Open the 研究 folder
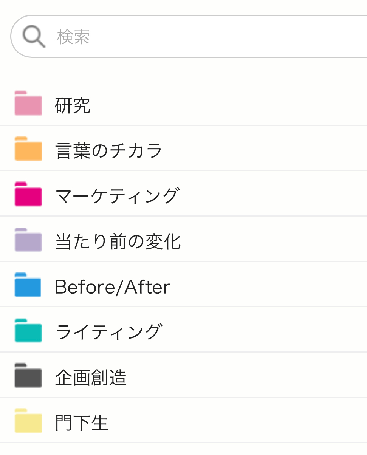 [x=183, y=103]
